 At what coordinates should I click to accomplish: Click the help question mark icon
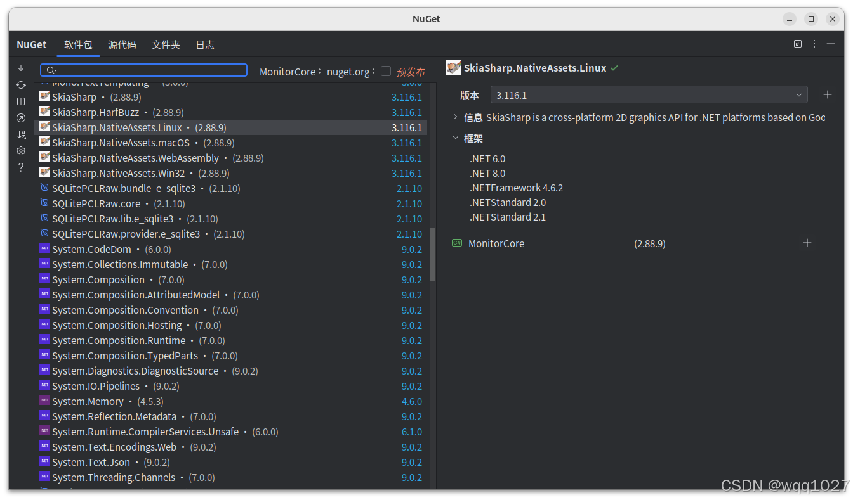[20, 167]
